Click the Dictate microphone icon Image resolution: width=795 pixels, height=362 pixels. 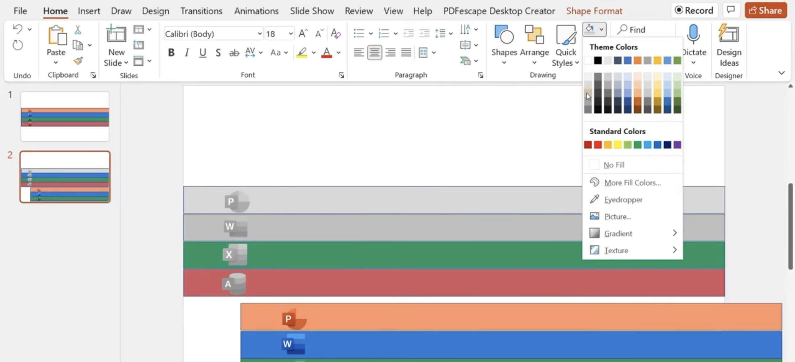tap(694, 34)
